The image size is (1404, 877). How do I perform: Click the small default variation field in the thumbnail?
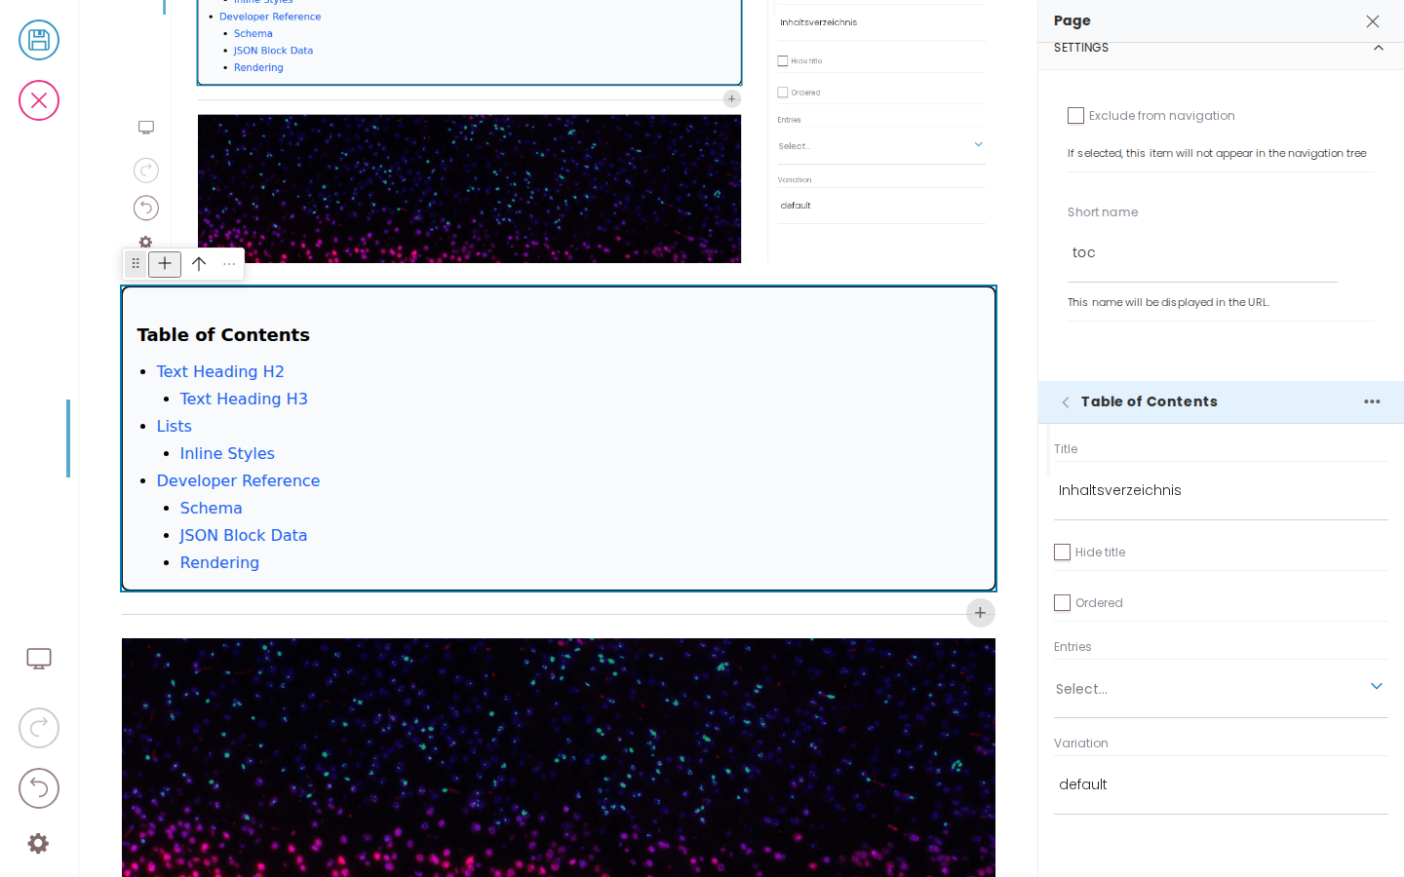(881, 206)
